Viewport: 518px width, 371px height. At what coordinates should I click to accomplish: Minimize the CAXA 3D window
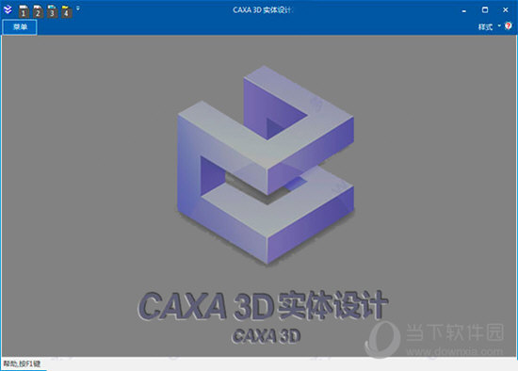(x=463, y=10)
